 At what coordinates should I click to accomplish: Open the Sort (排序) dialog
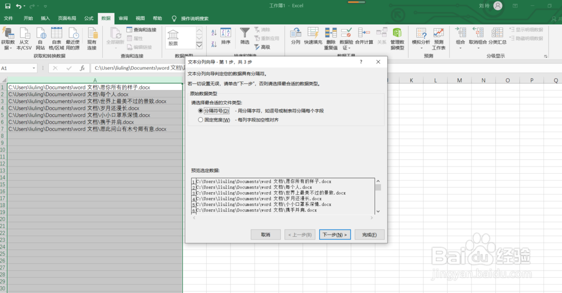(x=226, y=37)
